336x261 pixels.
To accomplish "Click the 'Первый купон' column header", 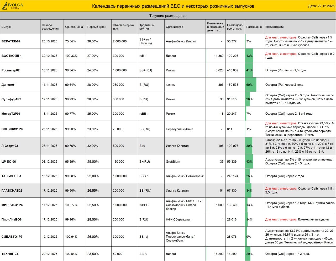I will click(97, 27).
